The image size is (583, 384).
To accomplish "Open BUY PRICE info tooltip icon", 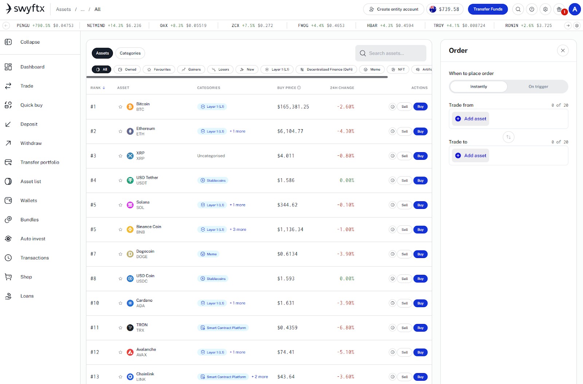I will click(x=299, y=88).
